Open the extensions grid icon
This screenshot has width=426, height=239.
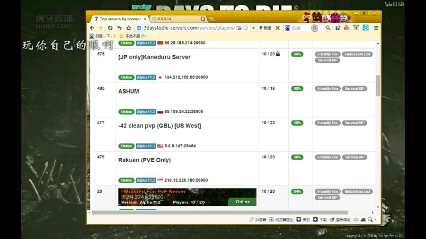[337, 28]
